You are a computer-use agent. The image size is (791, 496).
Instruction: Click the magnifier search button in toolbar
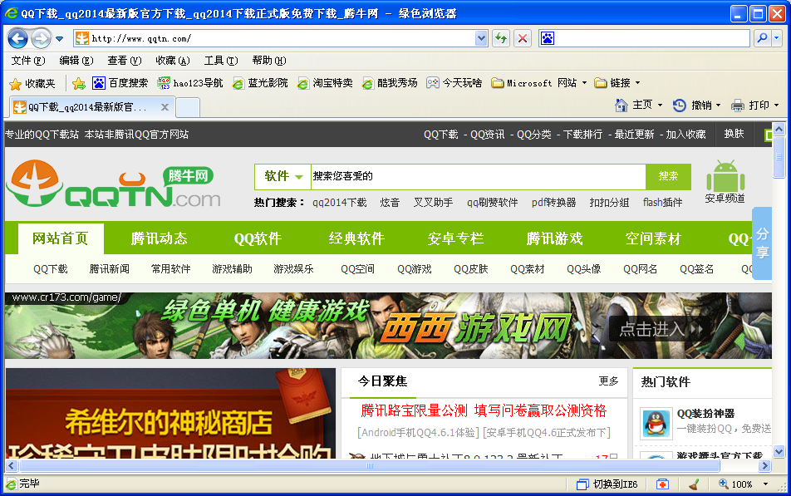[763, 38]
